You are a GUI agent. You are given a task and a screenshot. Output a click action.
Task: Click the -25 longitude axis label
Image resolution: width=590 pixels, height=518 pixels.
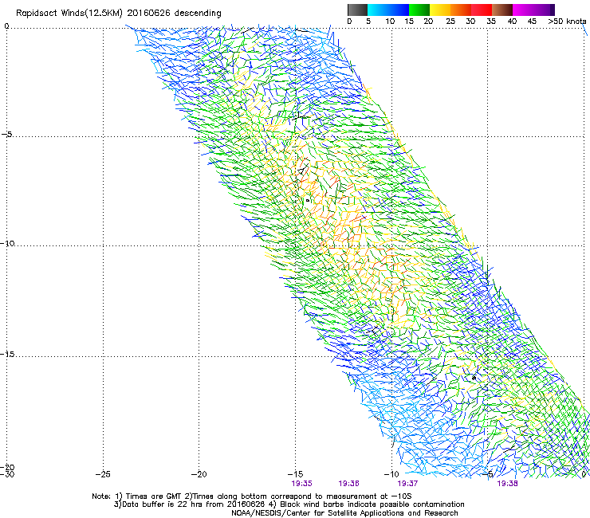103,474
